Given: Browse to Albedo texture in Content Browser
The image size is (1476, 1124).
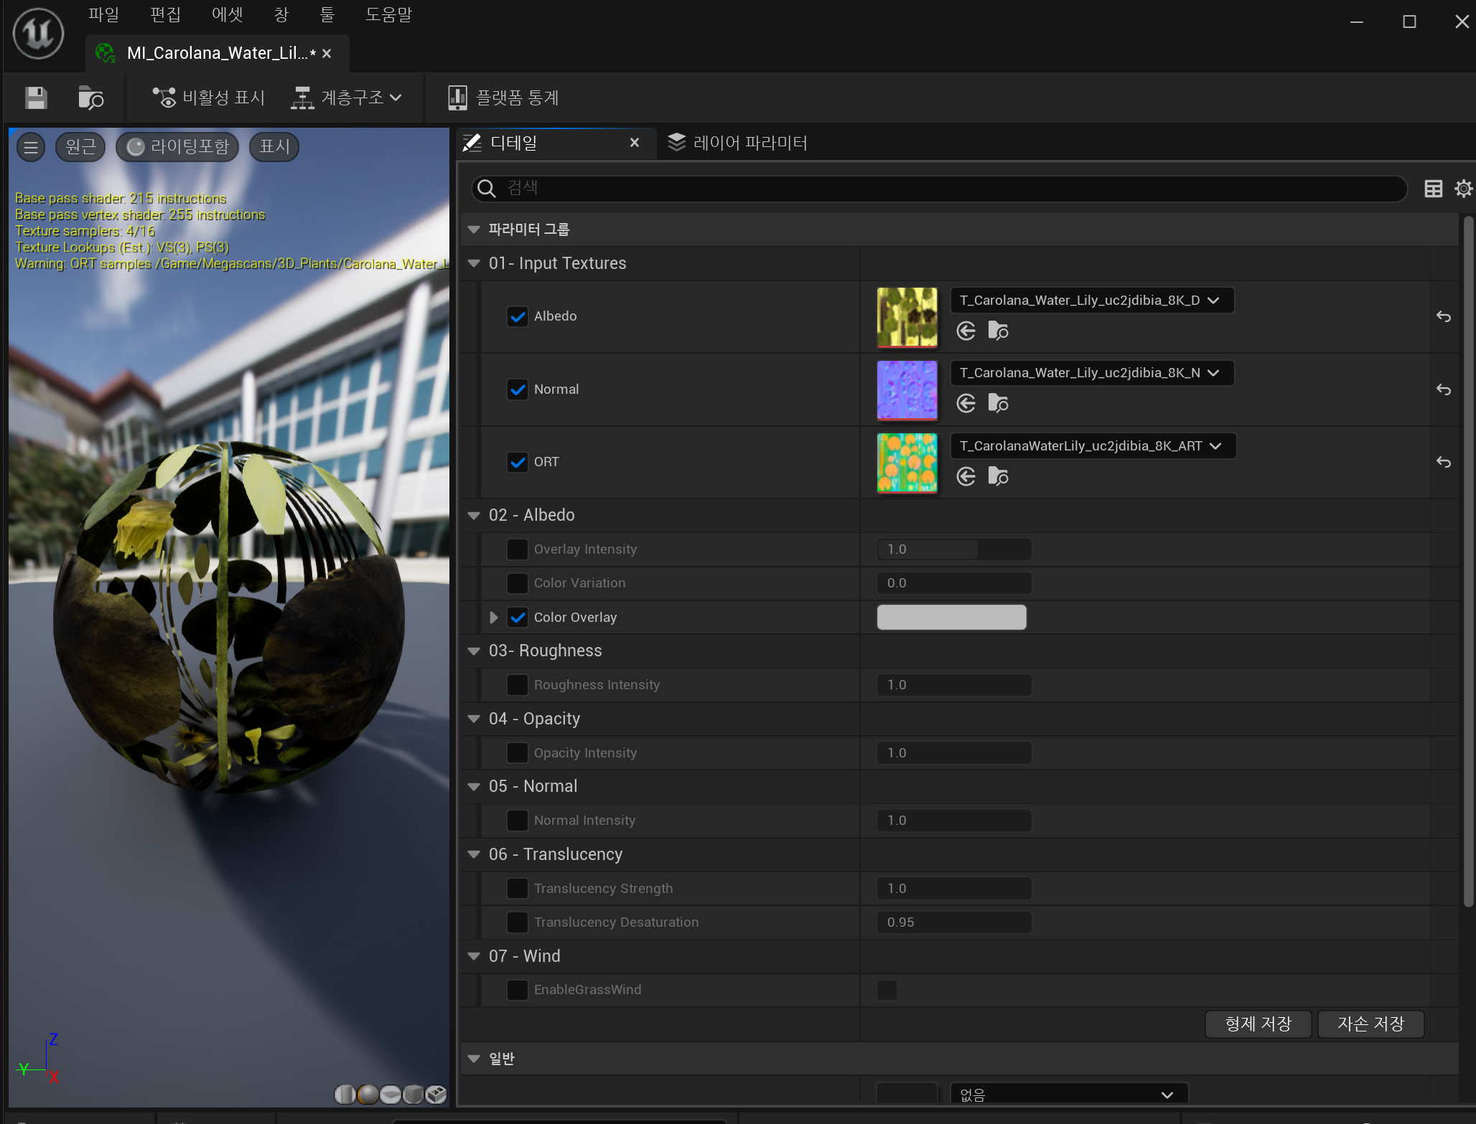Looking at the screenshot, I should (998, 331).
